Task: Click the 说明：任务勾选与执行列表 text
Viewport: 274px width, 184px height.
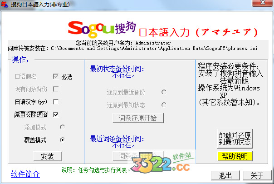Action: [x=96, y=170]
